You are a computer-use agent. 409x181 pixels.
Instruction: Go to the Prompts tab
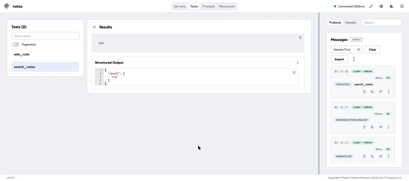(x=208, y=6)
